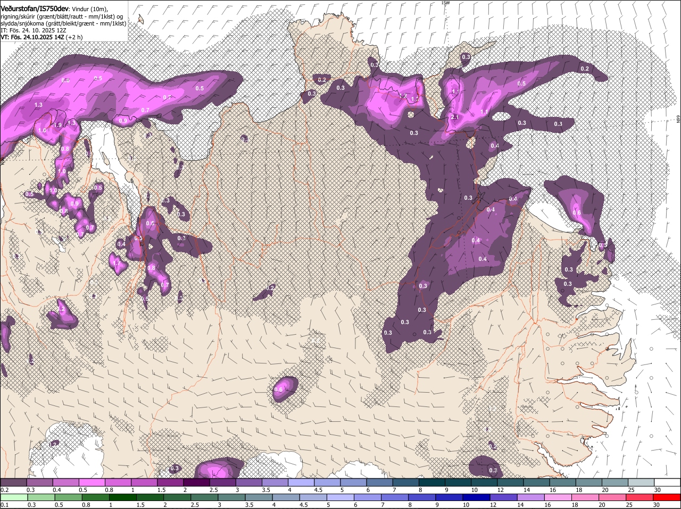Image resolution: width=681 pixels, height=509 pixels.
Task: Pick the lower scale's swatch labeled 3
Action: 231,497
